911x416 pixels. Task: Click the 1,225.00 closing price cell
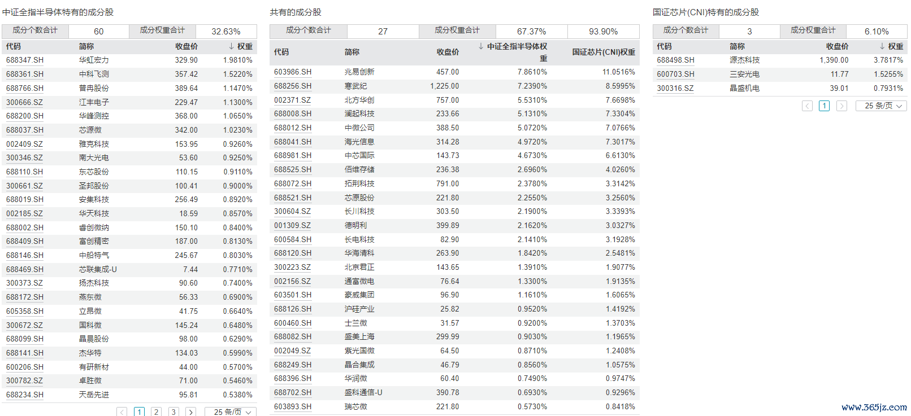[x=445, y=86]
